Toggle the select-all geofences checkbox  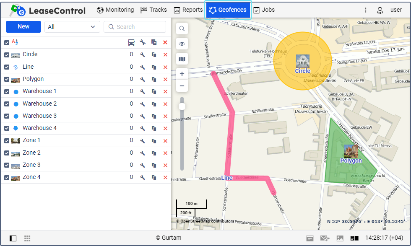(x=7, y=42)
